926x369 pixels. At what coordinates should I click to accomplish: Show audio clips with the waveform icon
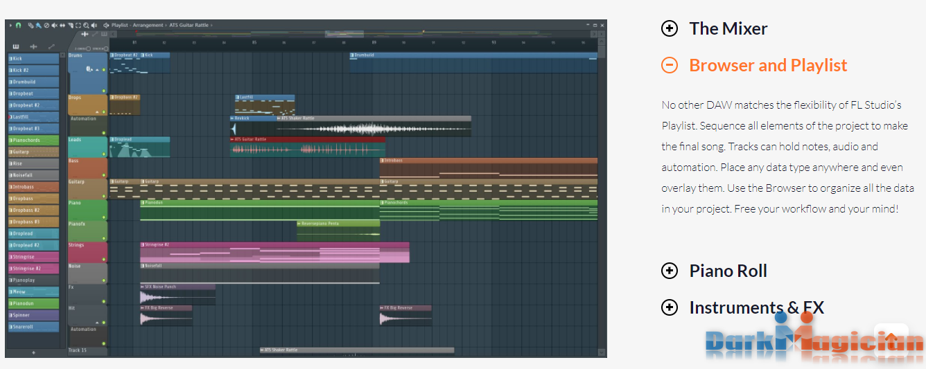coord(33,46)
